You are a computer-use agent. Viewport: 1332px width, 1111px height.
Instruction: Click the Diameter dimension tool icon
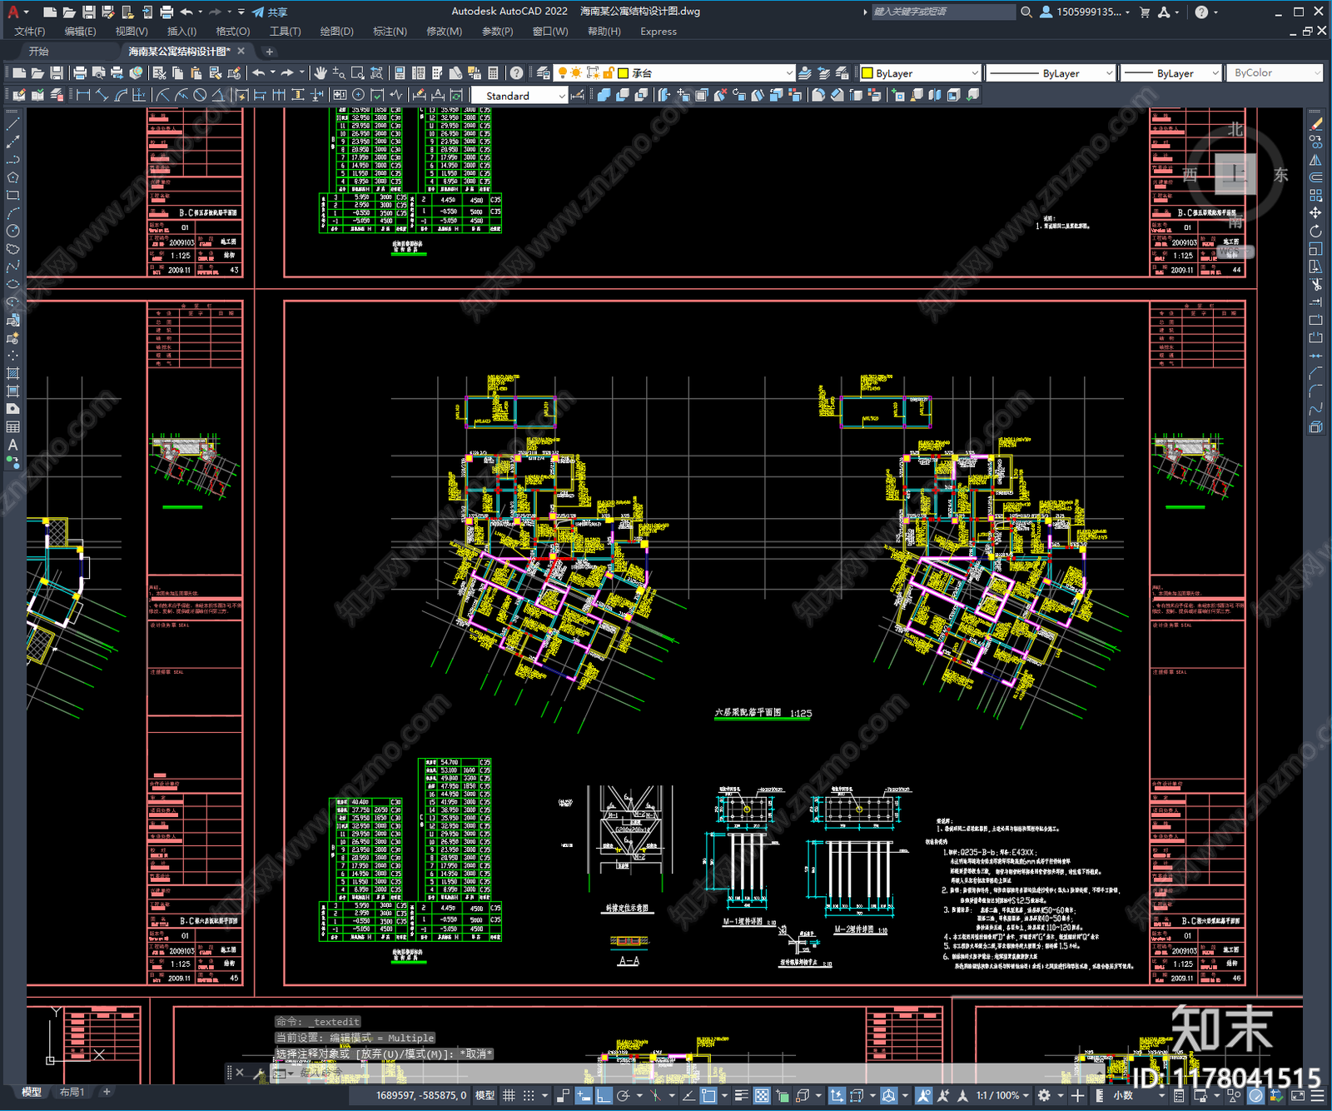pos(200,95)
